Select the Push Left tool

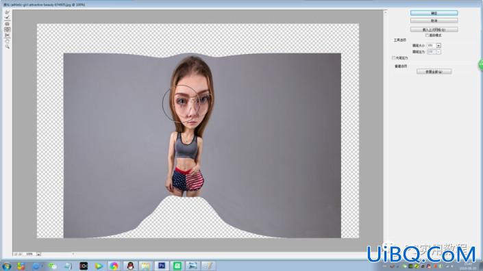7,36
